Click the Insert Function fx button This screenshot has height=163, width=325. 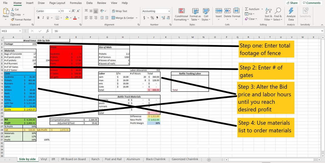[47, 31]
